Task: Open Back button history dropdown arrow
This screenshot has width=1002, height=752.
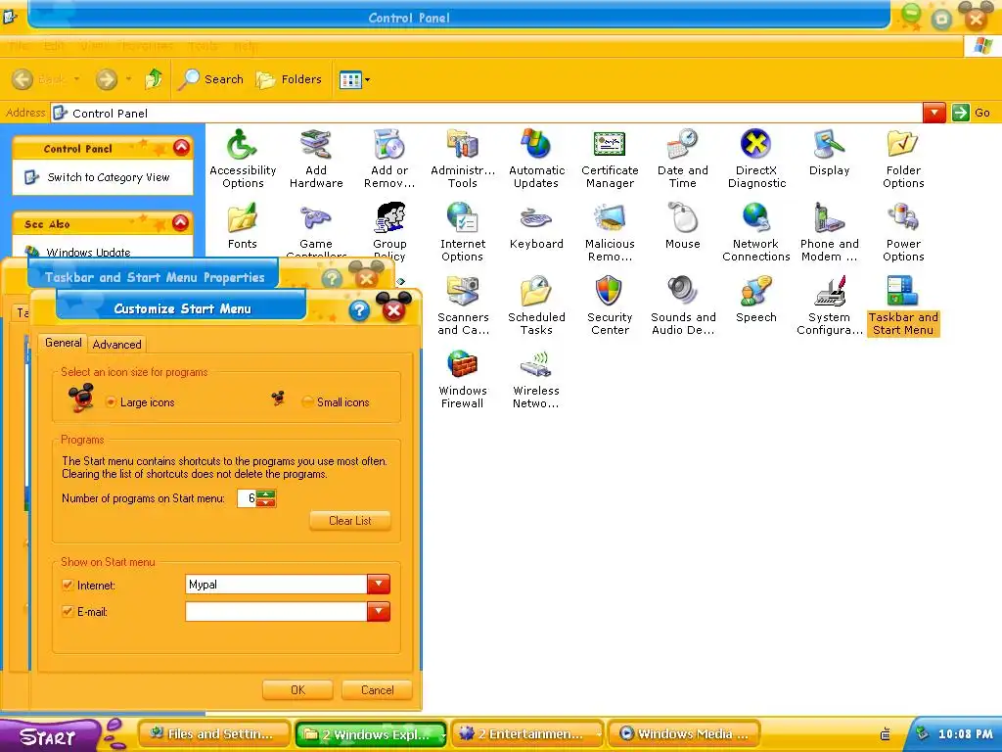Action: click(76, 79)
